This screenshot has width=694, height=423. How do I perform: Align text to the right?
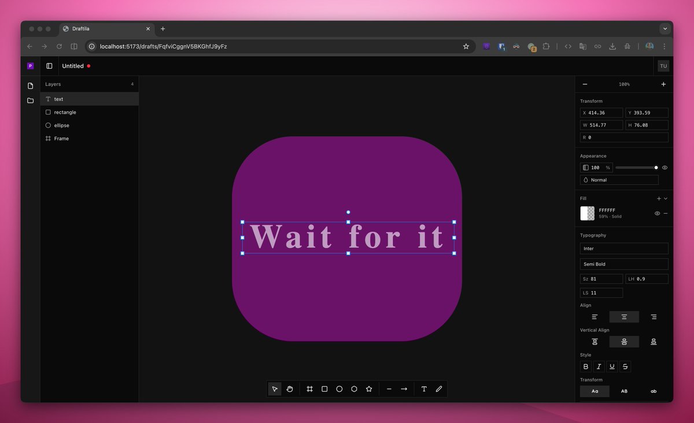[x=654, y=317]
